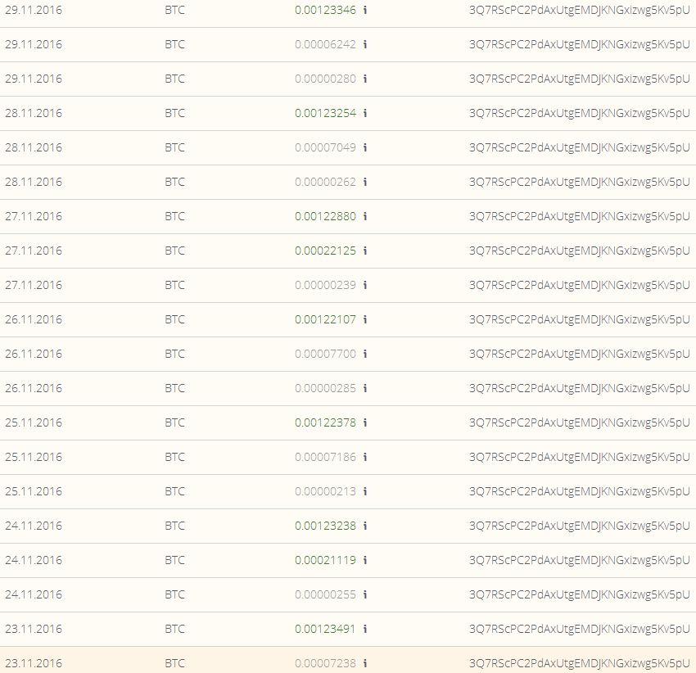Select wallet address in 0.00007700 row

579,355
